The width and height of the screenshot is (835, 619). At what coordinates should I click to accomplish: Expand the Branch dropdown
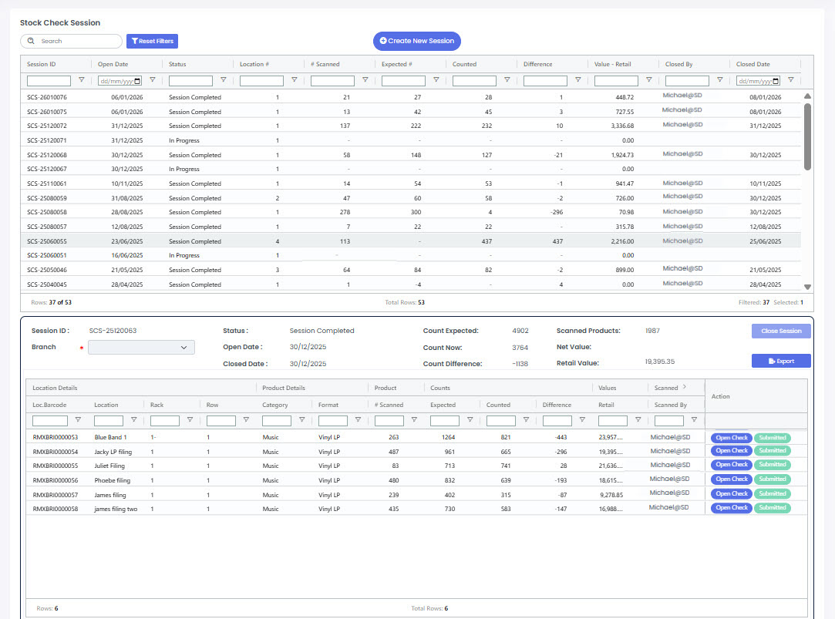pos(142,348)
